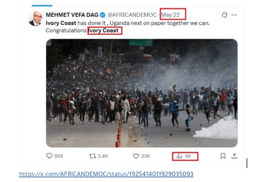Click the repost arrows icon

(93, 156)
